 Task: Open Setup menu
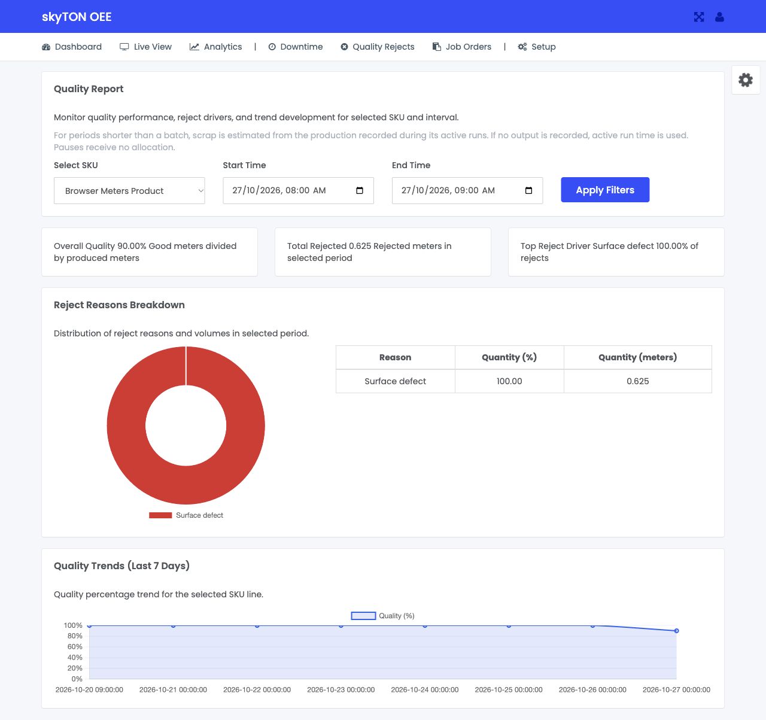[x=537, y=47]
